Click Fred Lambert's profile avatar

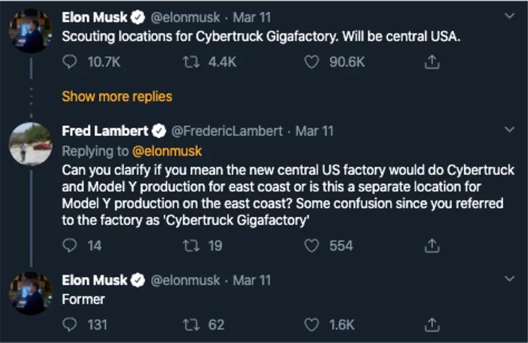[x=31, y=144]
